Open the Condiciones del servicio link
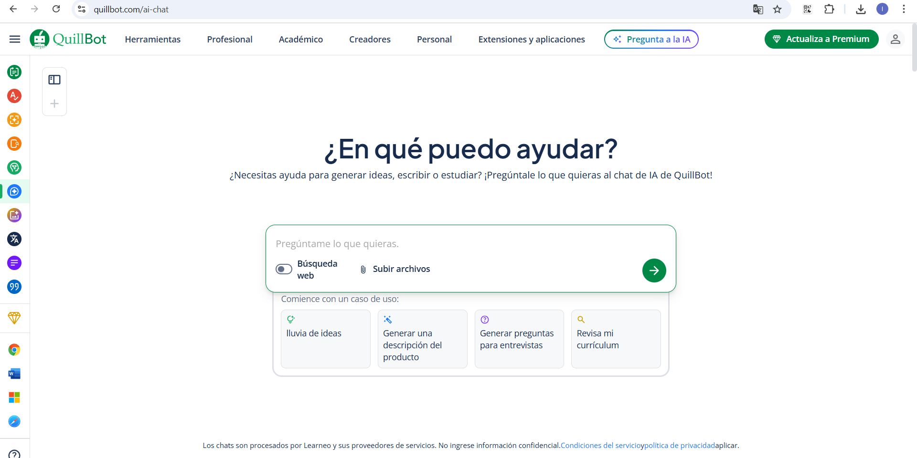This screenshot has height=458, width=917. 600,445
